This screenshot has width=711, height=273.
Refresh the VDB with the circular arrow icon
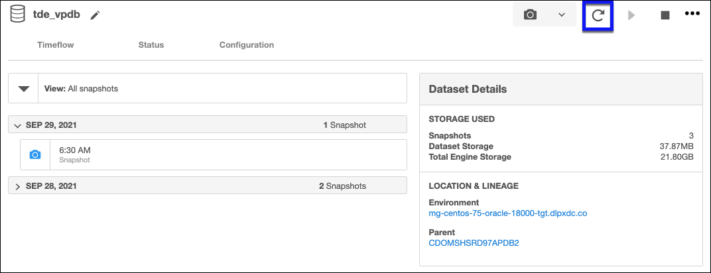pyautogui.click(x=598, y=15)
